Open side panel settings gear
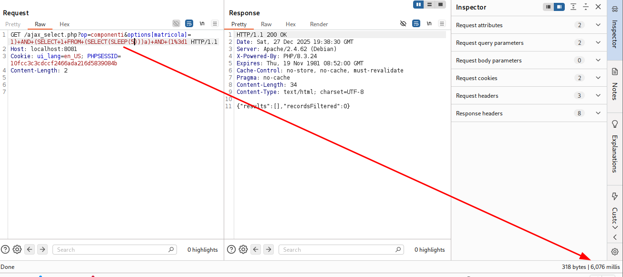The image size is (623, 277). [615, 252]
